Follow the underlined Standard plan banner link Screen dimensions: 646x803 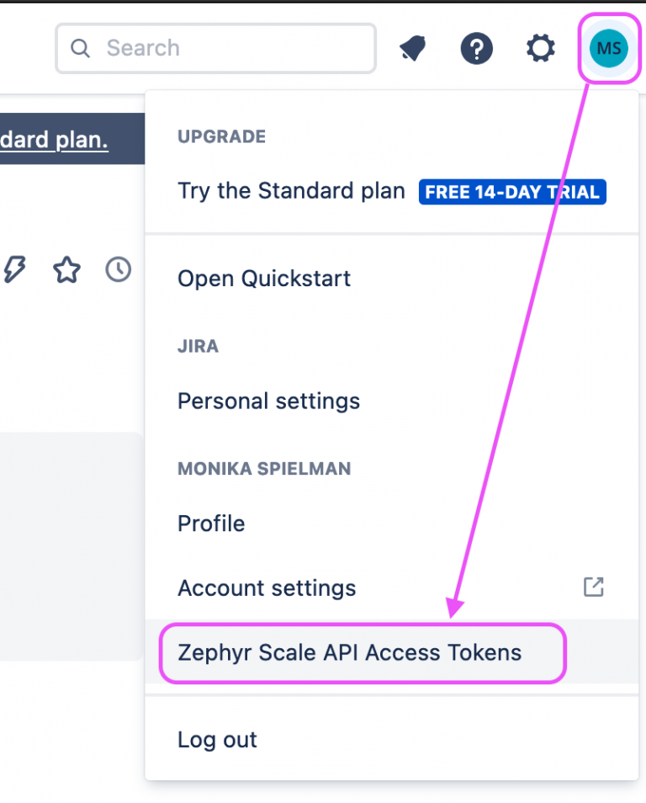click(54, 139)
